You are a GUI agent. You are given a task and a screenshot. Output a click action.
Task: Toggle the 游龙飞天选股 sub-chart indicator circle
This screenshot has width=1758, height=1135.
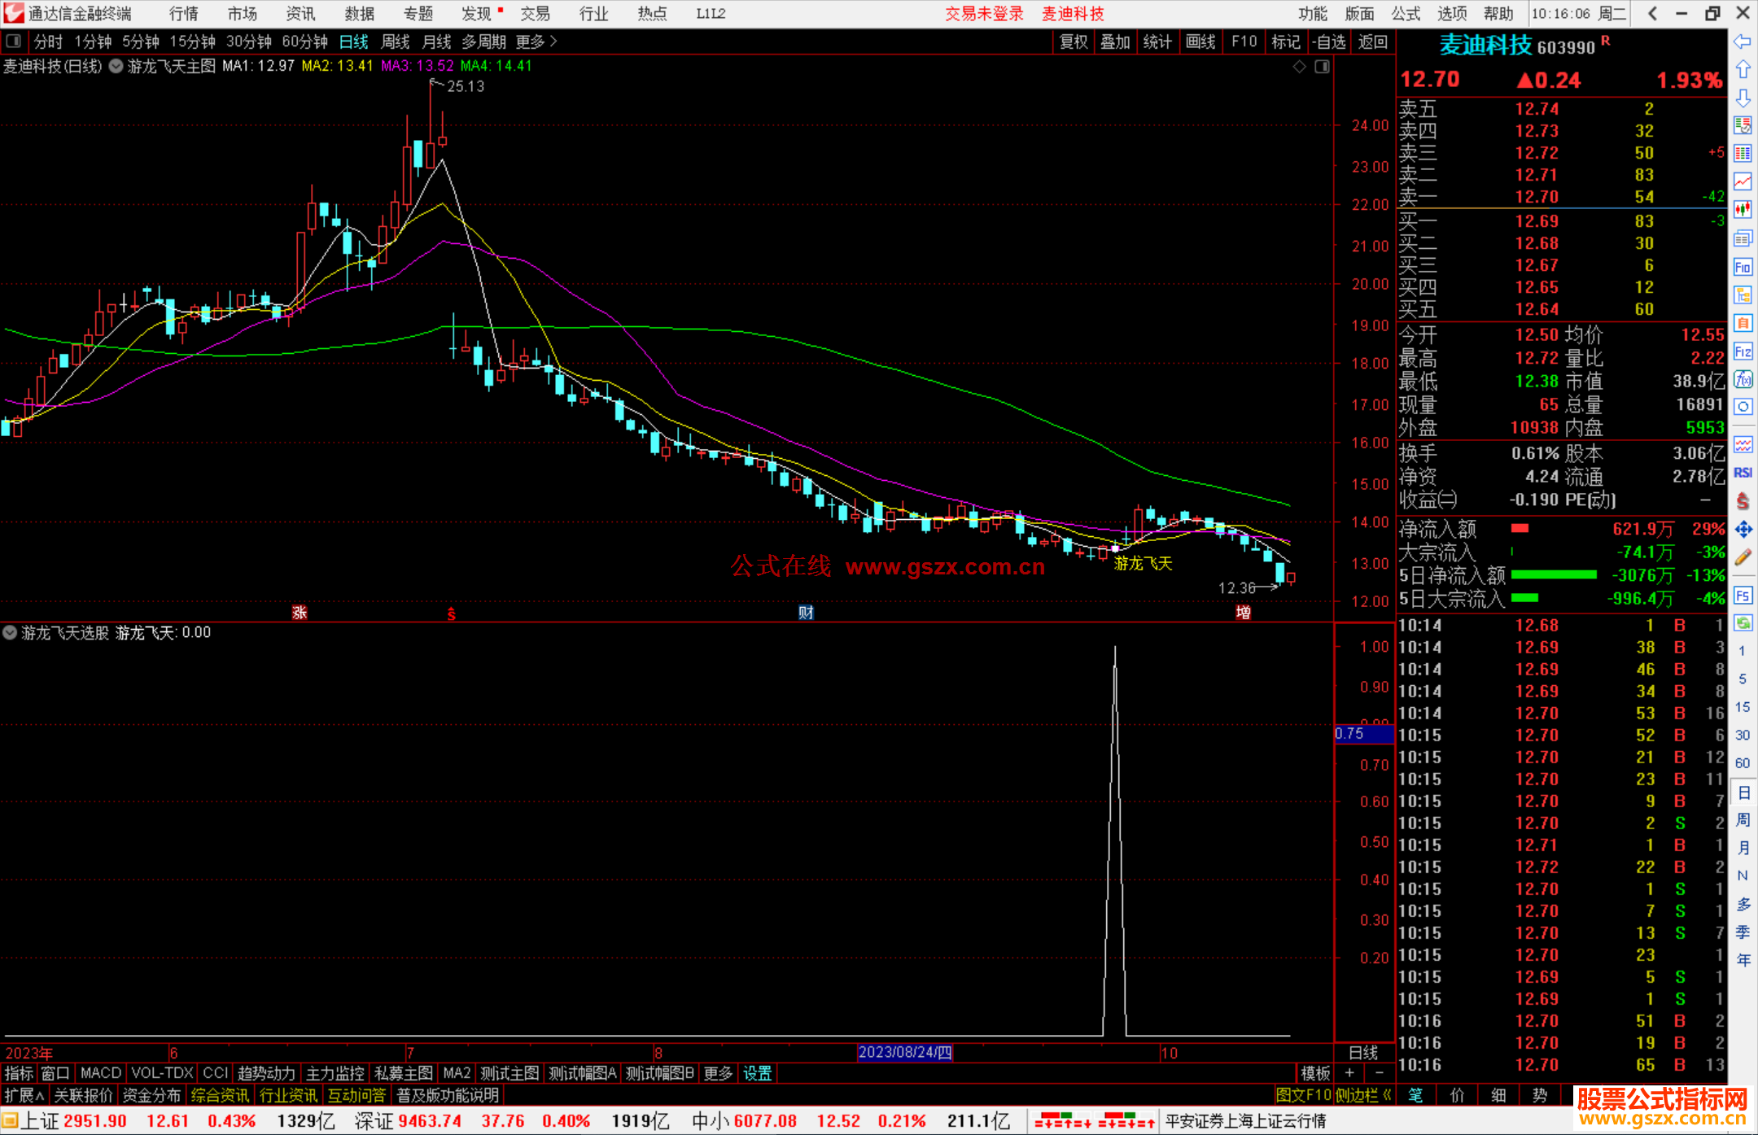click(x=10, y=632)
